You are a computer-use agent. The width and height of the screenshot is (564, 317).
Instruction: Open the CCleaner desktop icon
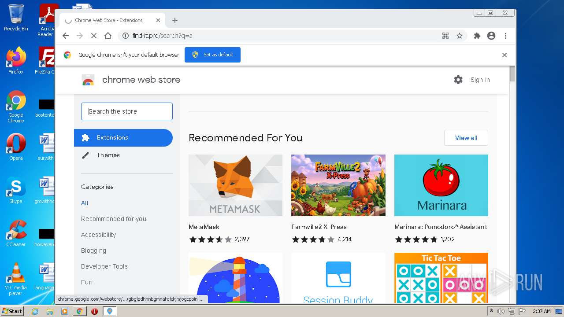[x=16, y=233]
